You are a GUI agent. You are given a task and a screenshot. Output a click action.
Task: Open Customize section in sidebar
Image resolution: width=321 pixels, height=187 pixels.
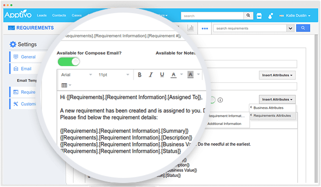tap(28, 104)
